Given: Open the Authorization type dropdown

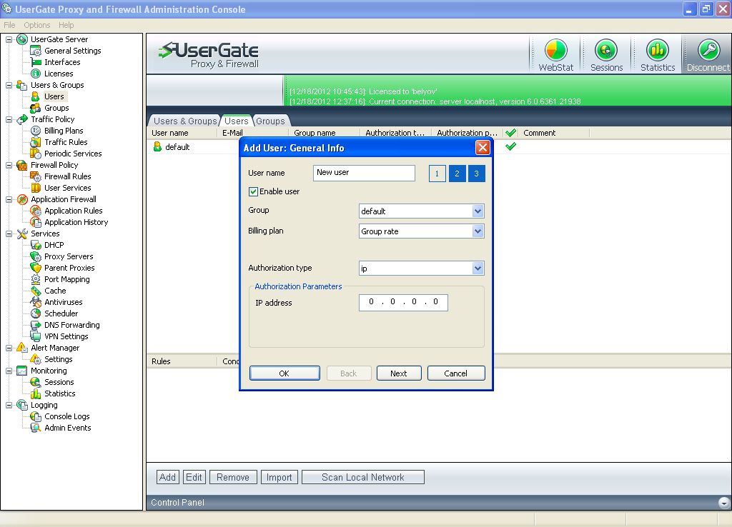Looking at the screenshot, I should [478, 268].
